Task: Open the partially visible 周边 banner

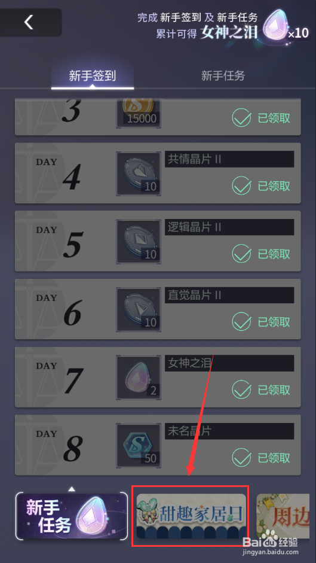Action: 283,516
